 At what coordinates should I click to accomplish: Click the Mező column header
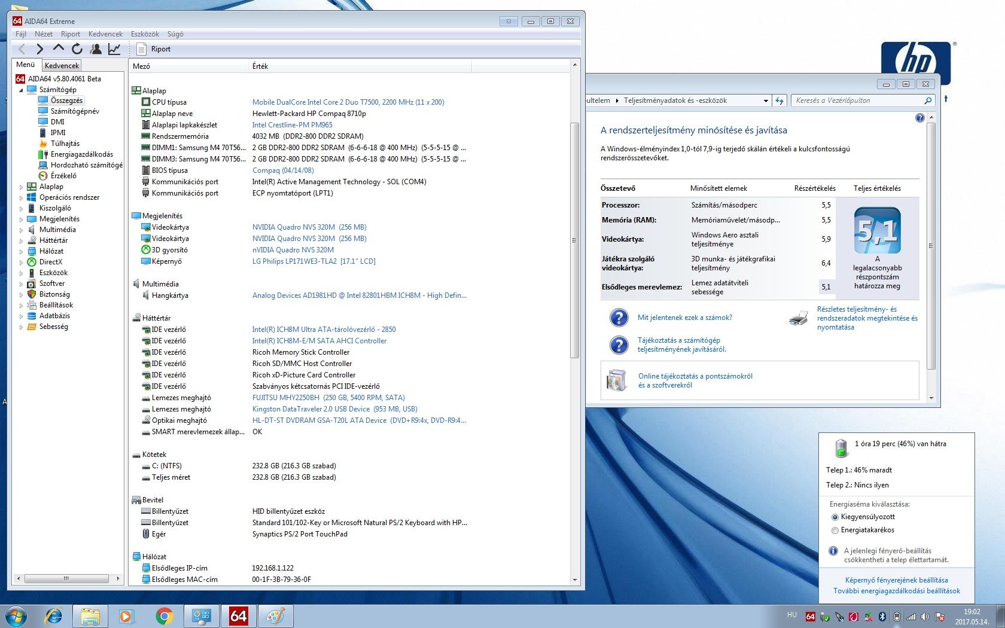click(188, 66)
